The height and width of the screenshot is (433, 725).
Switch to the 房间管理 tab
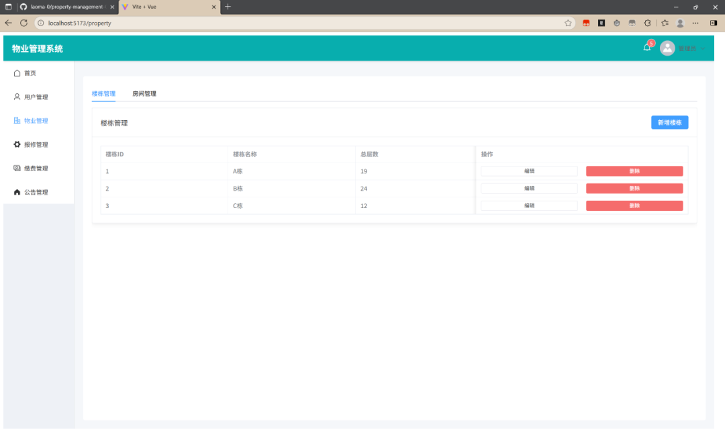[144, 93]
